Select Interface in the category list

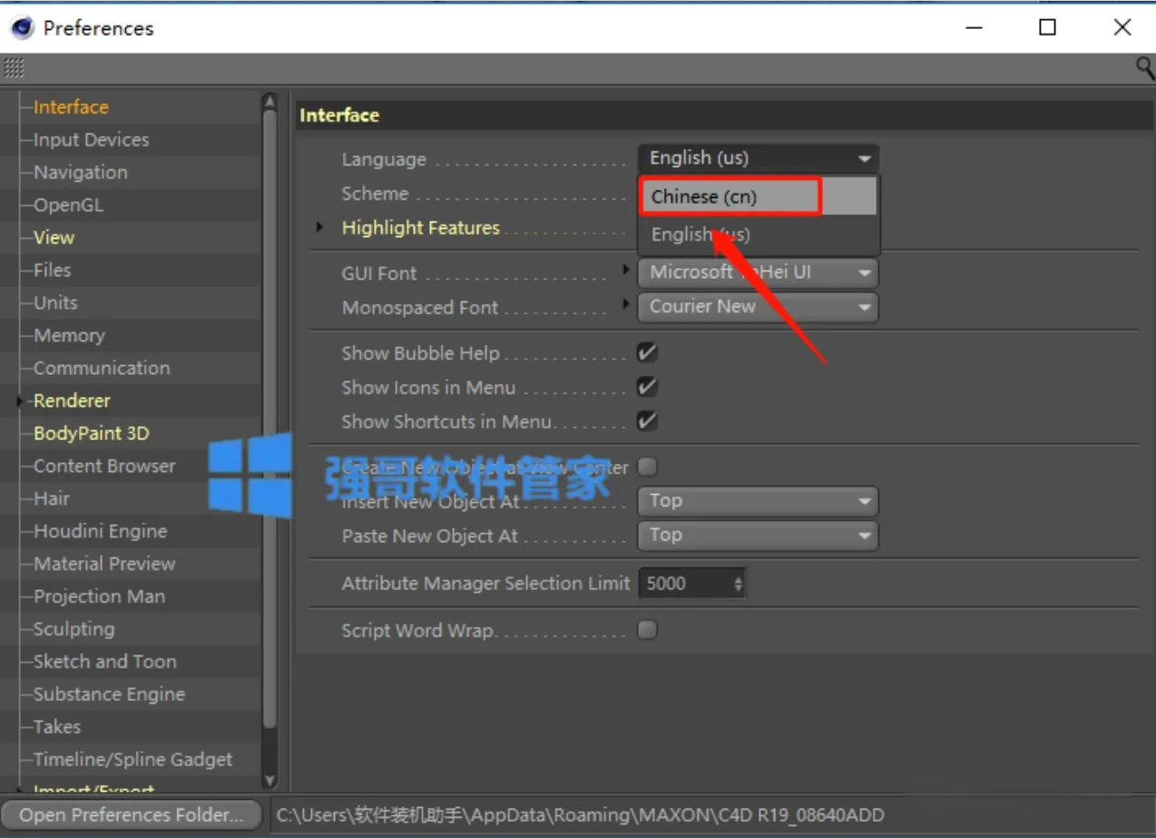click(x=71, y=107)
